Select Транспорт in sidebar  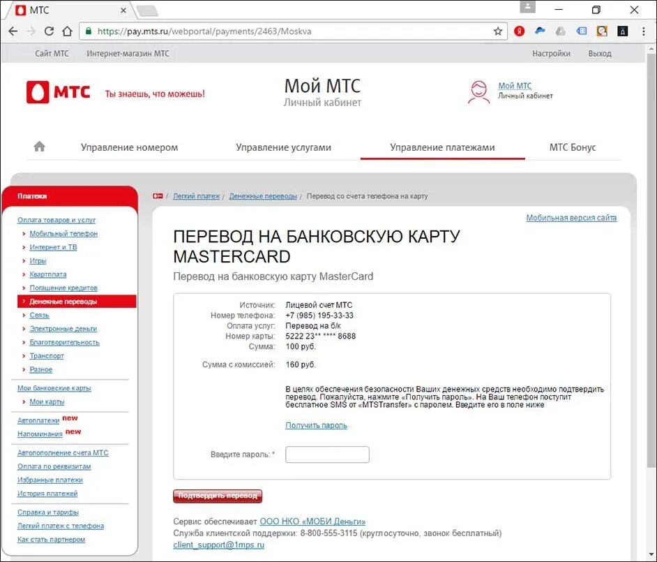[x=47, y=355]
